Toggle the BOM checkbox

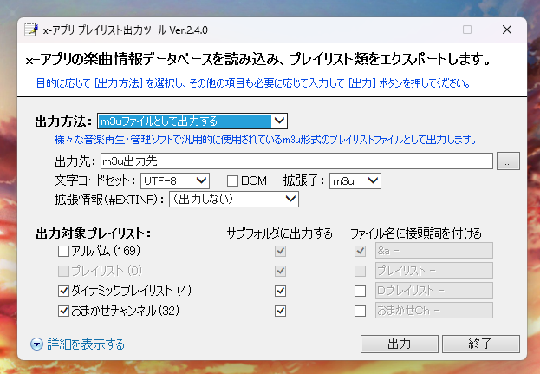click(x=232, y=180)
